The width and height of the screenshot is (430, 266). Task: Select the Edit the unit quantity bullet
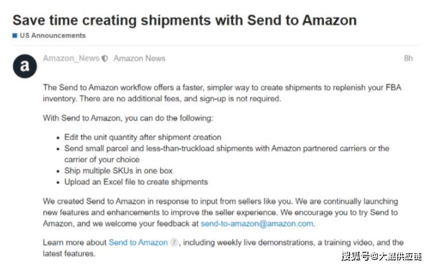click(x=142, y=137)
